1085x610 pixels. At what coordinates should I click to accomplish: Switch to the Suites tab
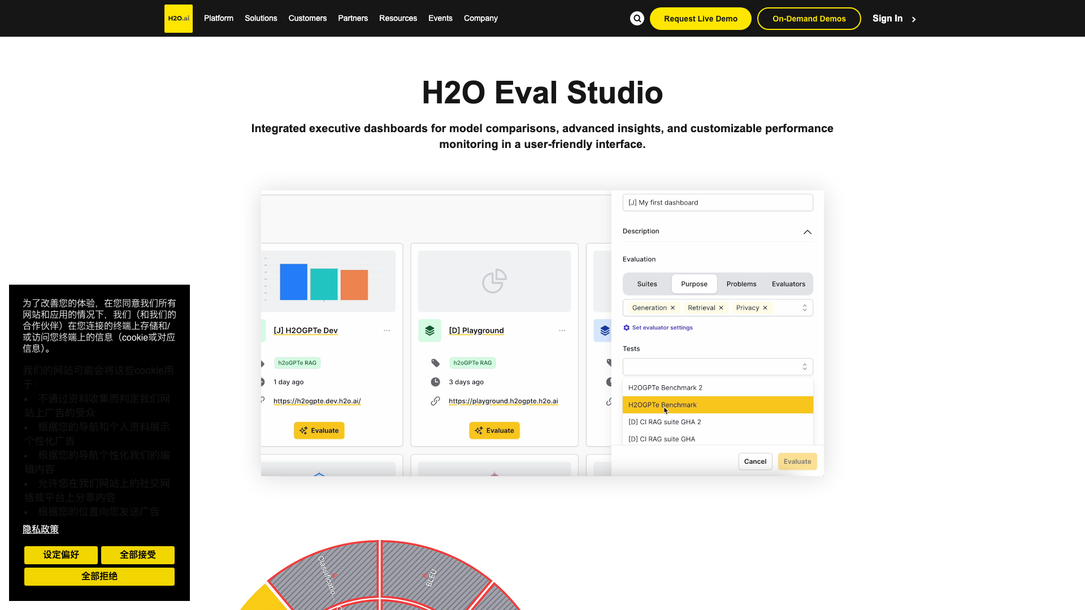[x=647, y=284]
